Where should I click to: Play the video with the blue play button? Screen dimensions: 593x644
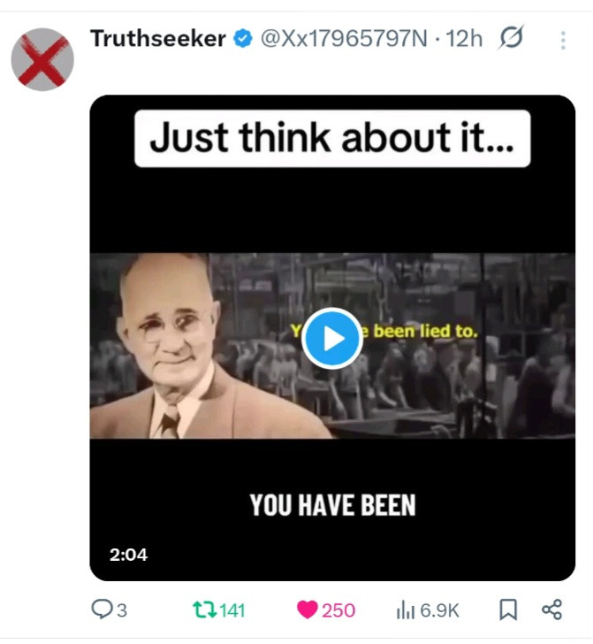pyautogui.click(x=332, y=339)
